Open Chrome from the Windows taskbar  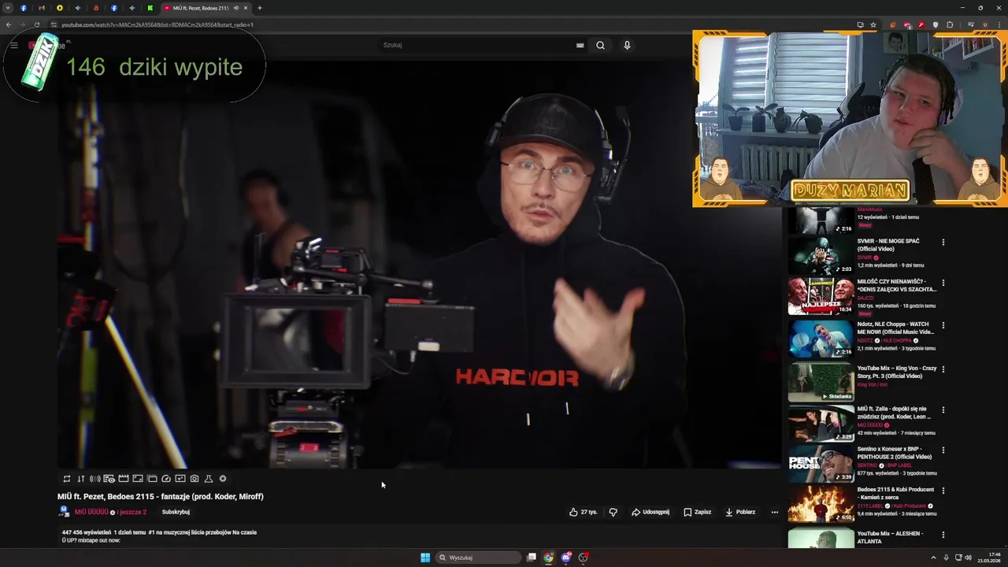[548, 558]
